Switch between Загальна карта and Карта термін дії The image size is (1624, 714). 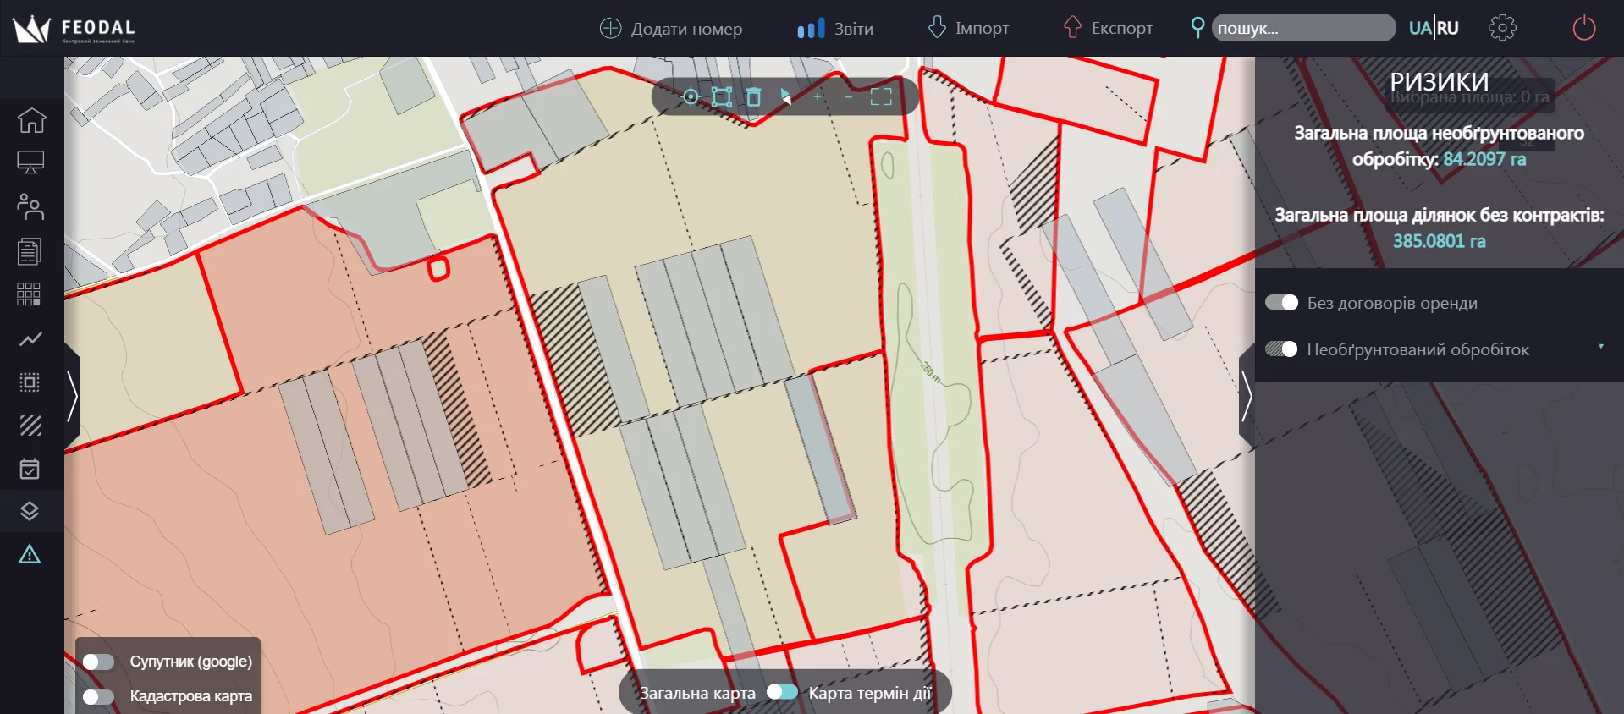coord(782,692)
